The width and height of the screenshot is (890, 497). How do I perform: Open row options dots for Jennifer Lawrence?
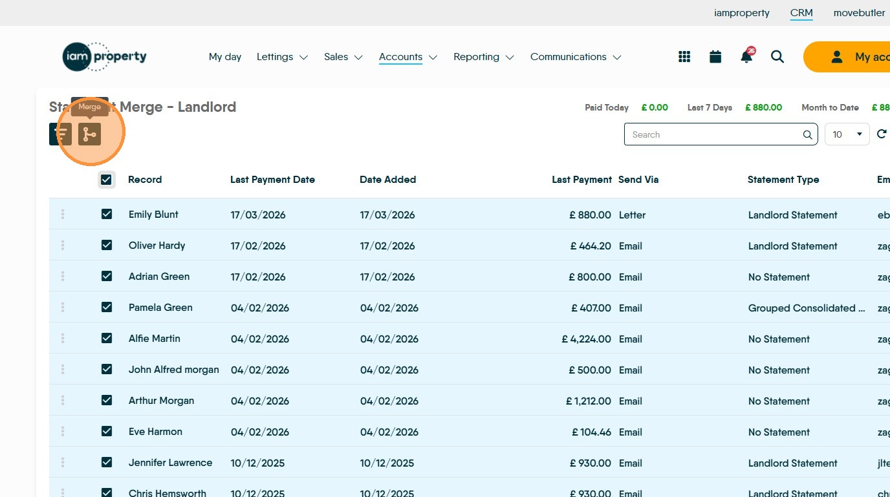coord(63,462)
